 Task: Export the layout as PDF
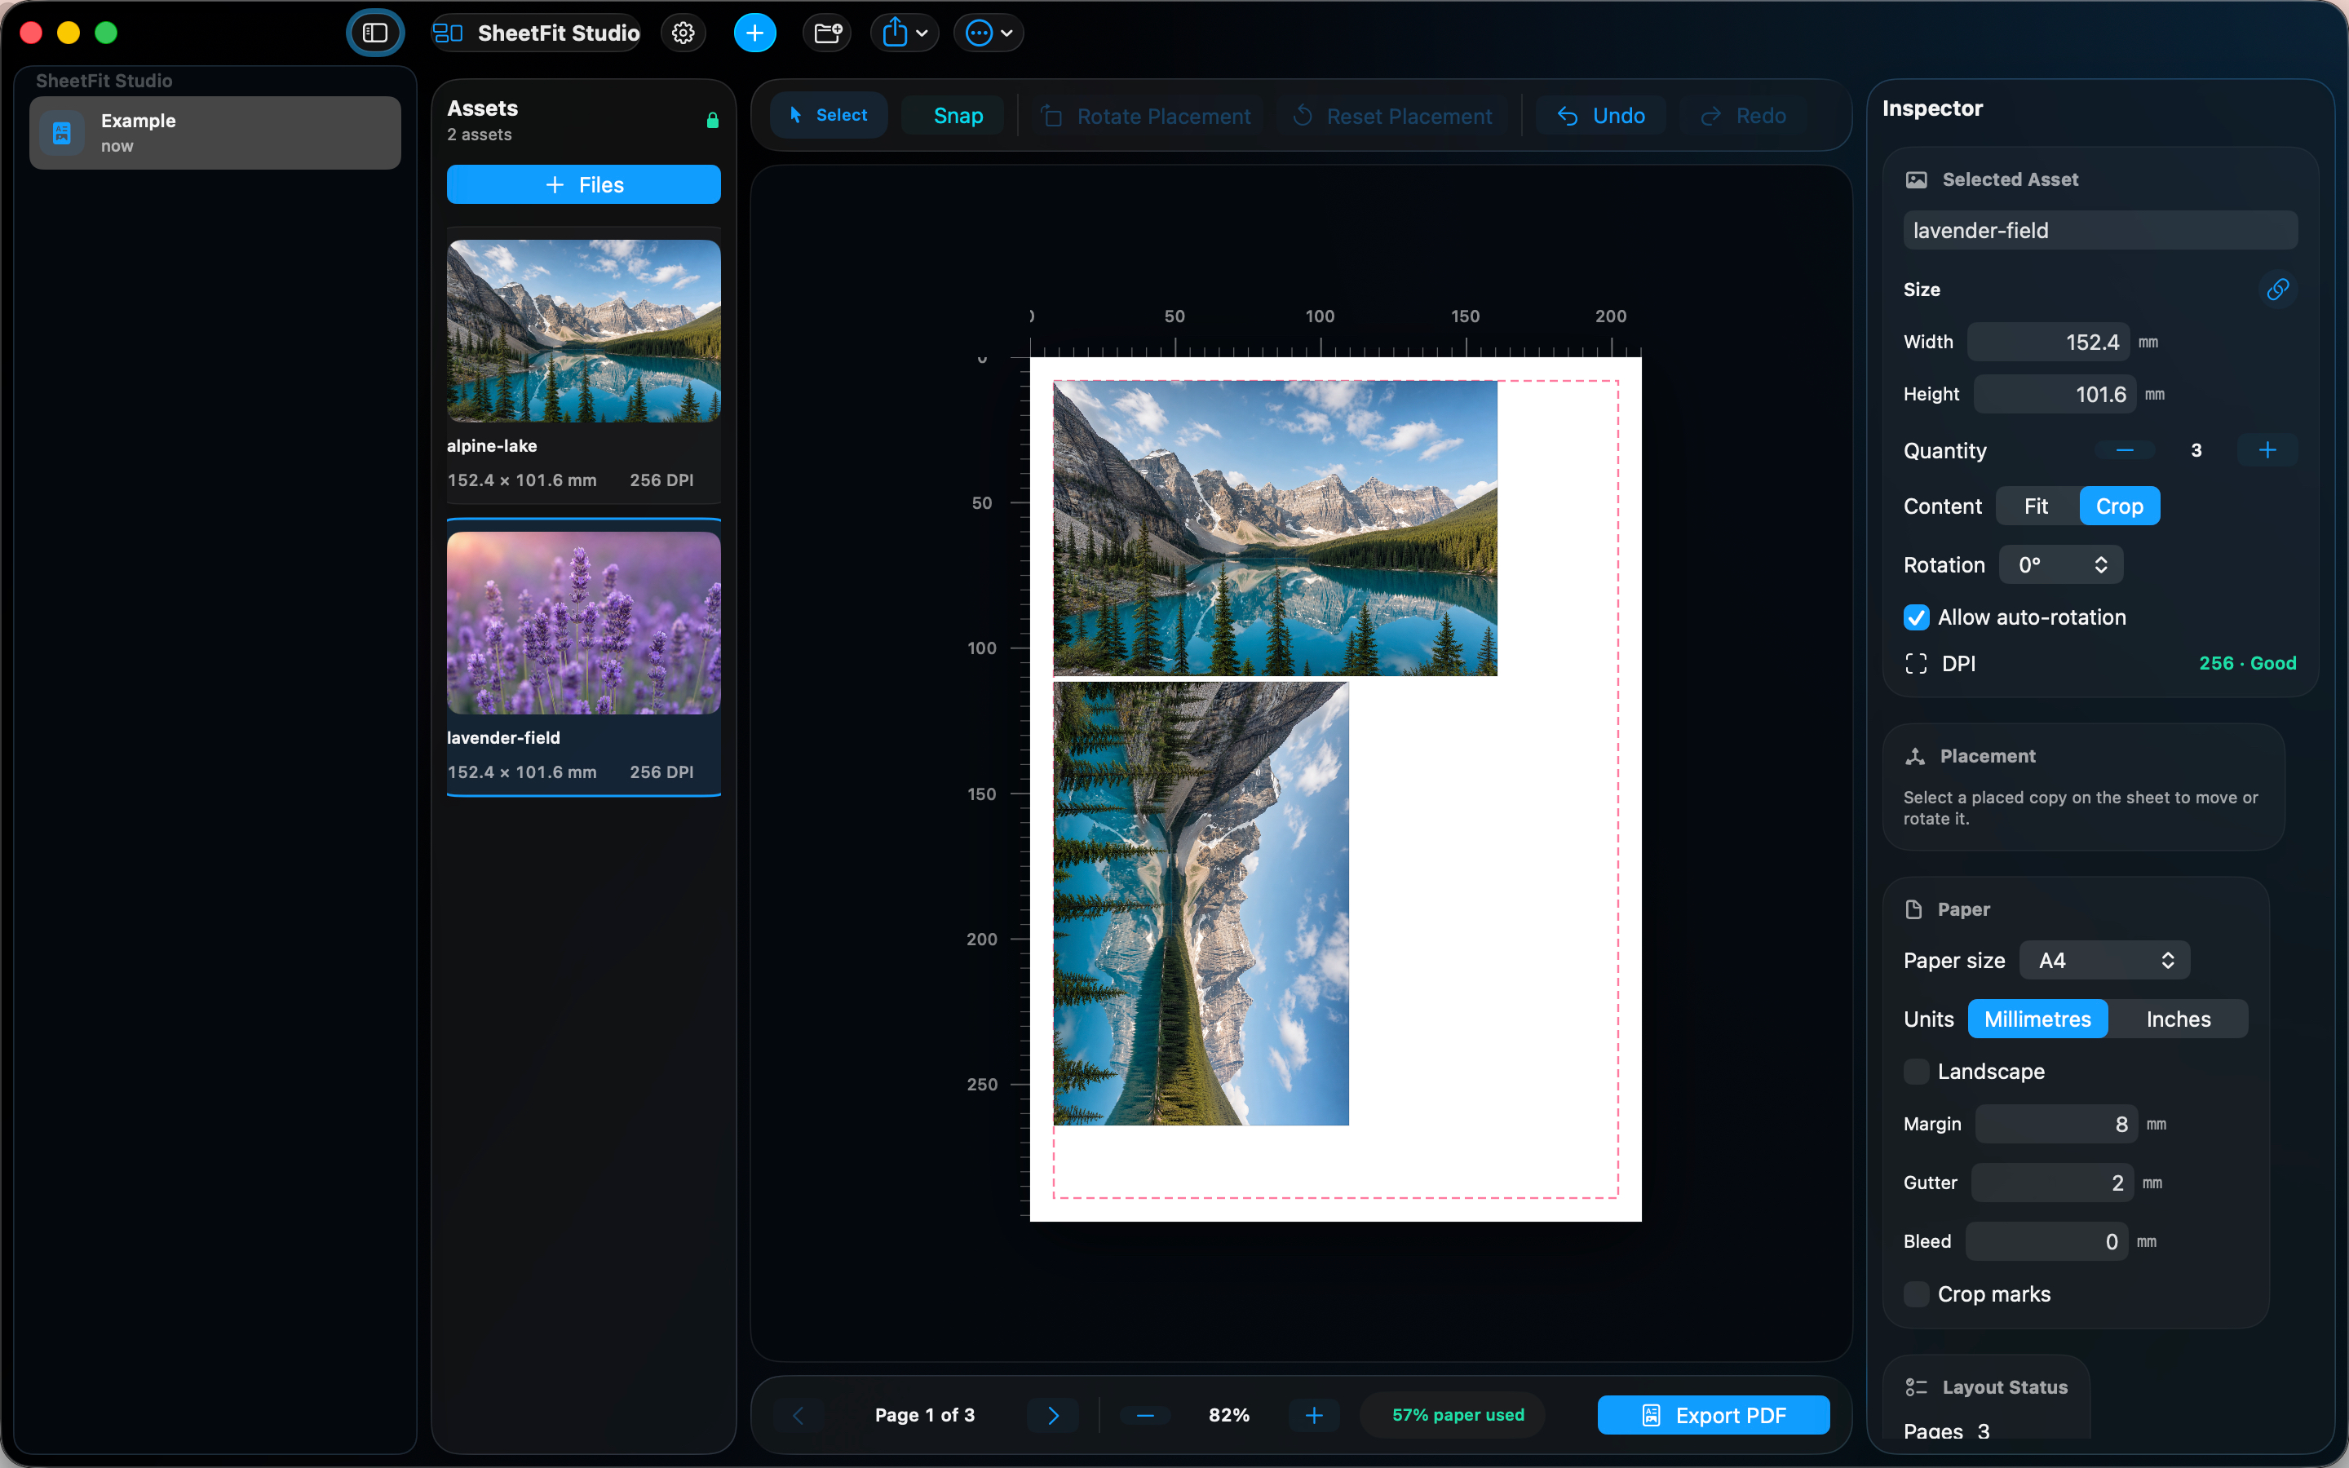click(x=1713, y=1416)
